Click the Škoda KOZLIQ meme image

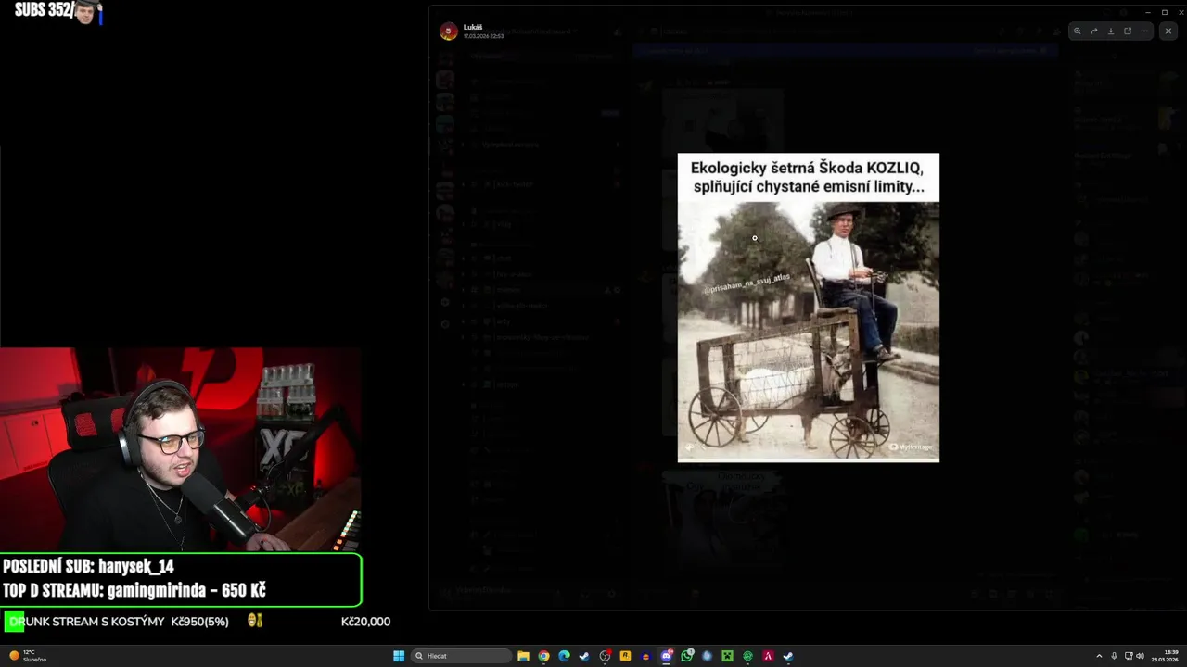pos(808,308)
